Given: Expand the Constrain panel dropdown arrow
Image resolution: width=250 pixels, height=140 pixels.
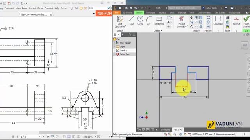Looking at the screenshot, I should 218,31.
